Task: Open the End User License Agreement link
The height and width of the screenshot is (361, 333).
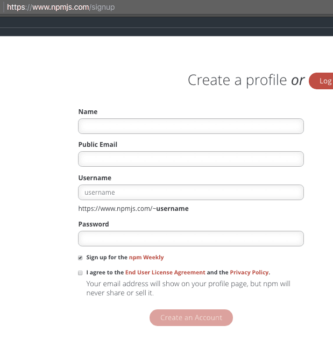Action: pyautogui.click(x=165, y=273)
